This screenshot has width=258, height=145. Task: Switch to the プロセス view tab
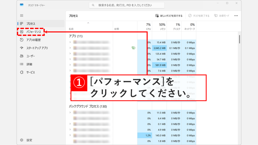(31, 24)
